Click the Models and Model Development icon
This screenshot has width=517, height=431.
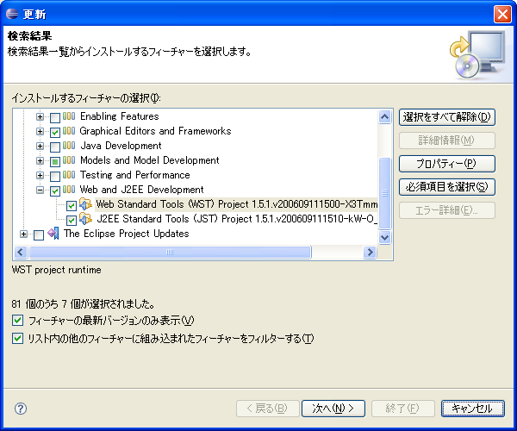(70, 161)
